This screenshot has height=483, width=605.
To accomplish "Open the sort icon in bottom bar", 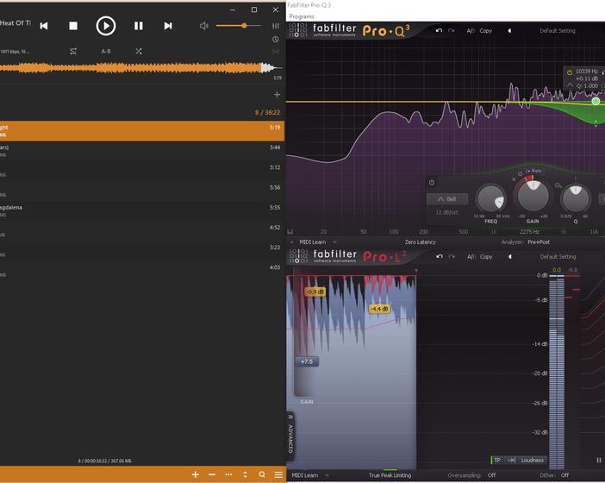I will click(x=245, y=474).
